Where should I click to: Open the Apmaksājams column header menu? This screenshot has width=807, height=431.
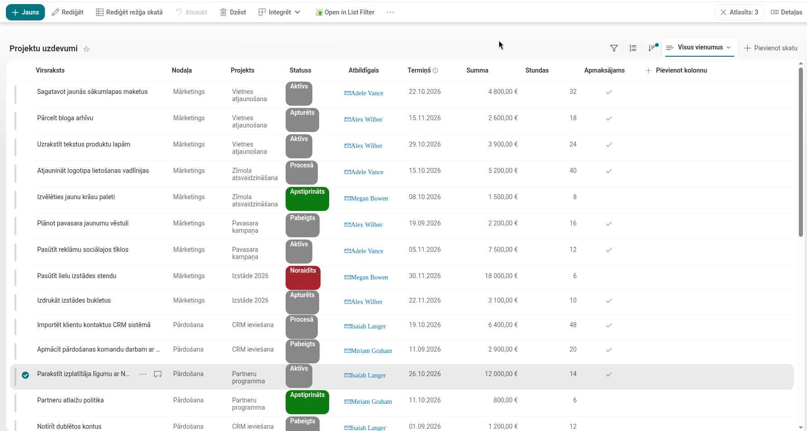[x=604, y=70]
